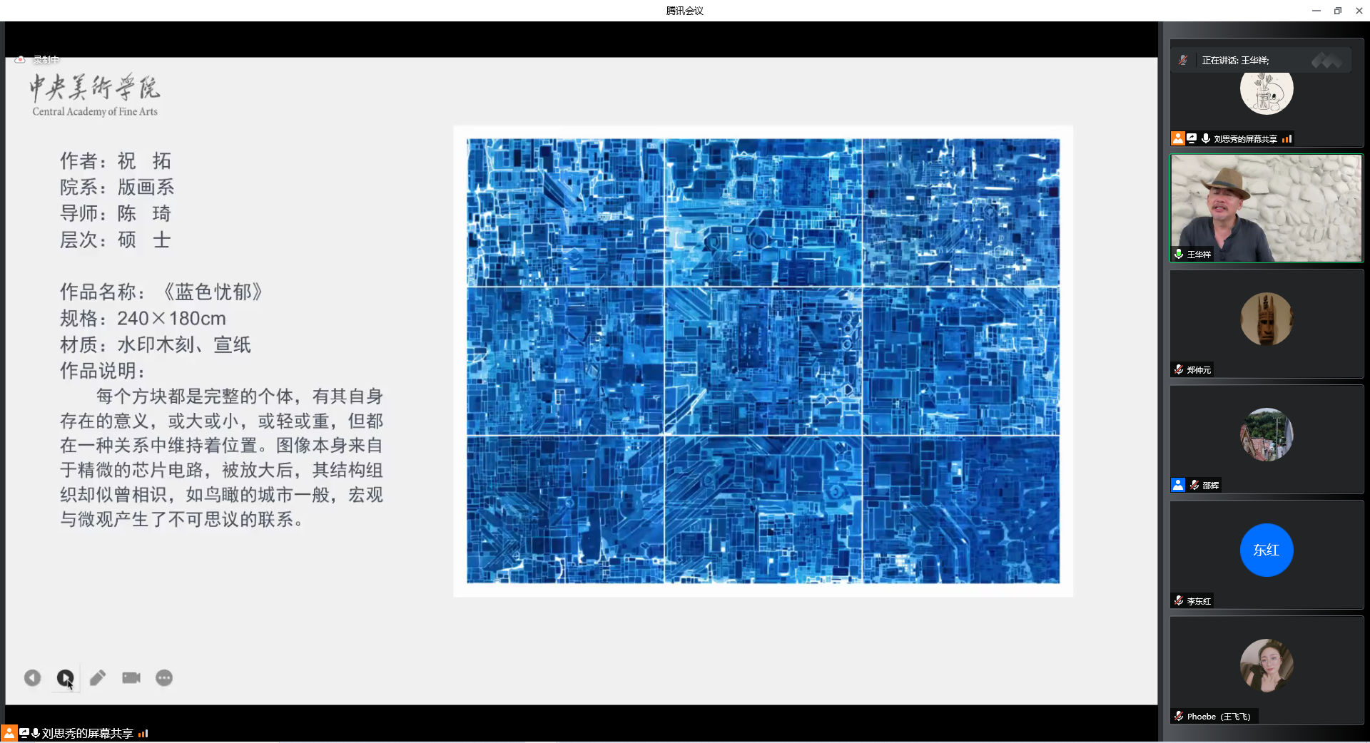Click 刘思秀的屏幕共享 label in participant panel
This screenshot has height=743, width=1370.
point(1245,139)
